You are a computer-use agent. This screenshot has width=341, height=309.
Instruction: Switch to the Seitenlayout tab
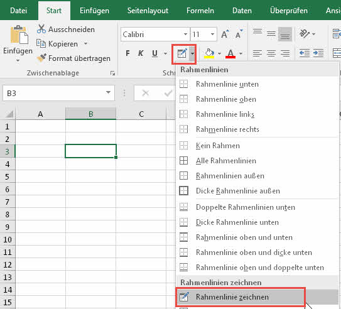(x=148, y=11)
